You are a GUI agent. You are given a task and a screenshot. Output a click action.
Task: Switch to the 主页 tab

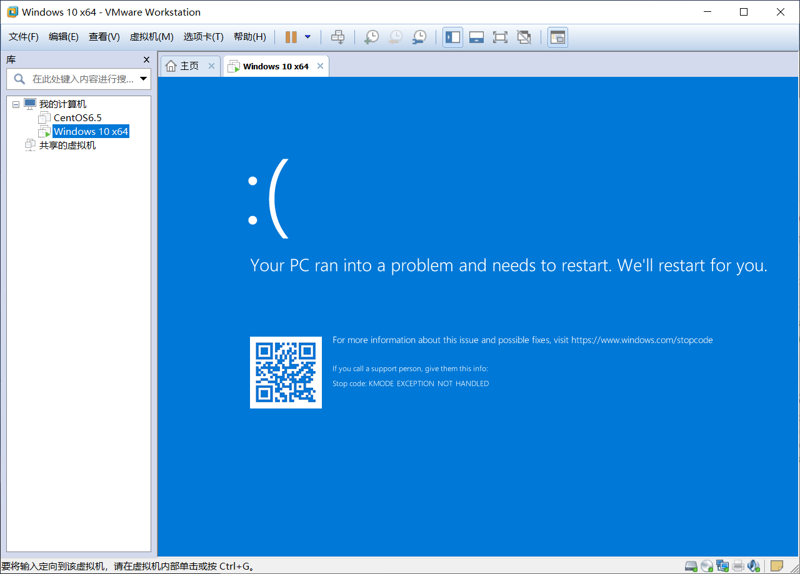187,66
